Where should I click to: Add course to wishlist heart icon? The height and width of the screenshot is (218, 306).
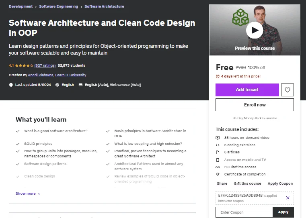(287, 90)
